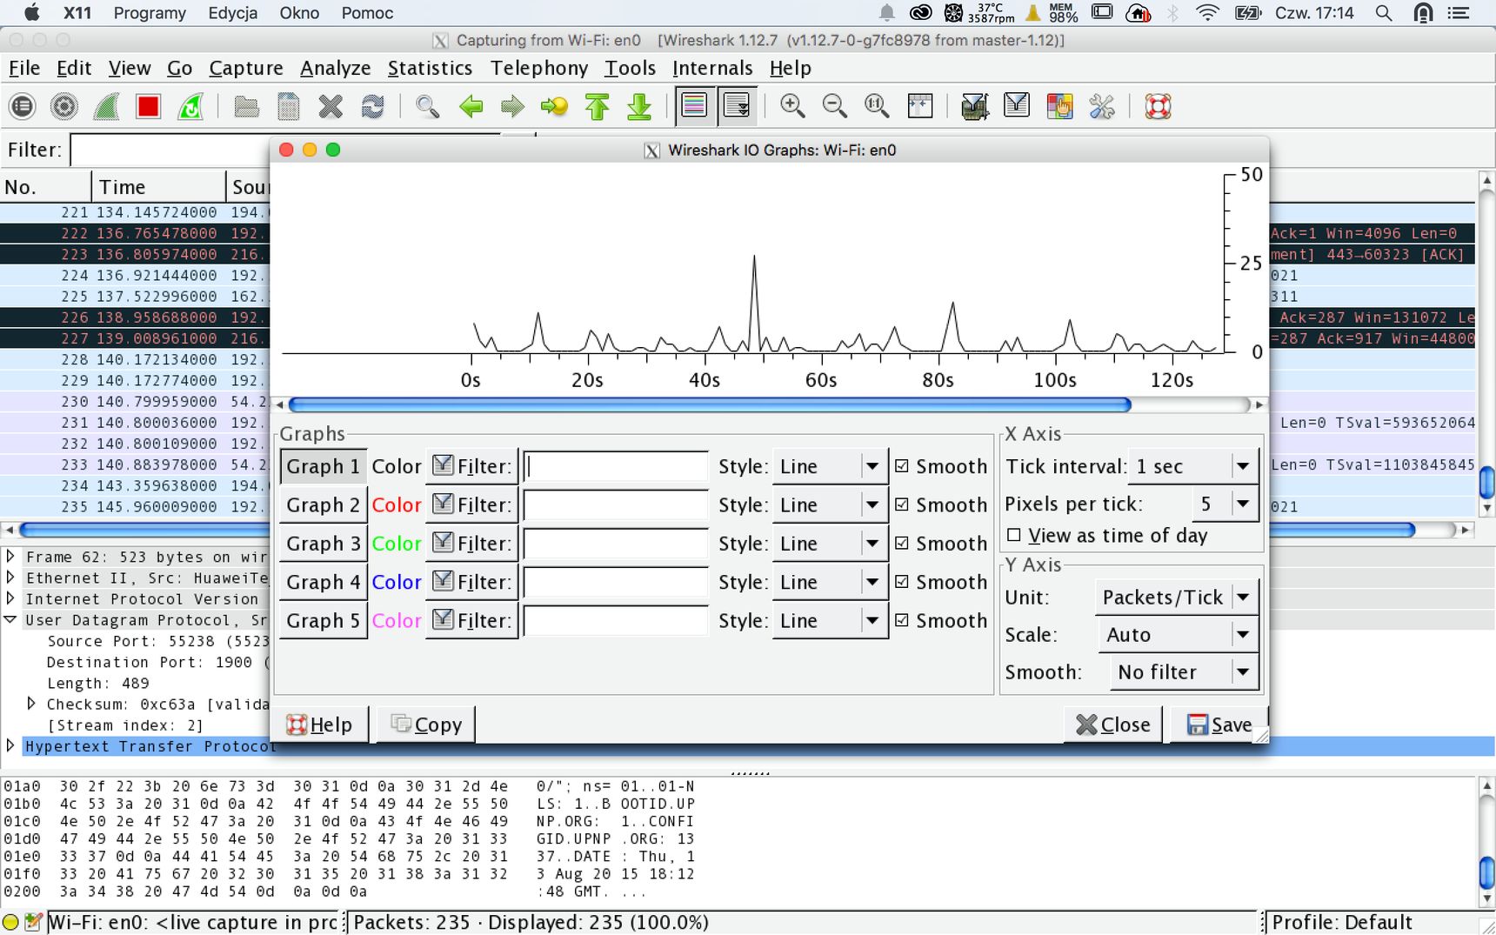Open Filter button for Graph 2
This screenshot has width=1496, height=935.
pyautogui.click(x=471, y=504)
